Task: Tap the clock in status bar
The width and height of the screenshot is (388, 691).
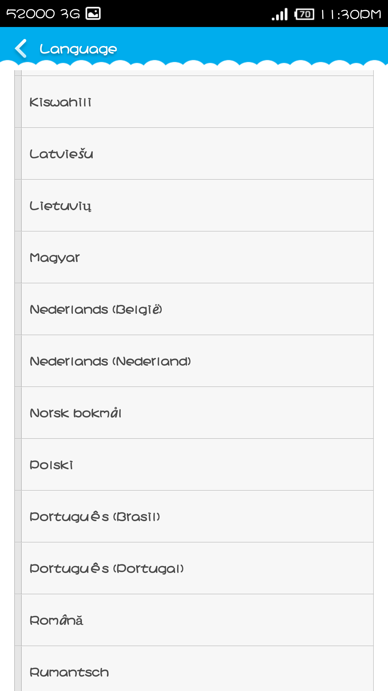Action: point(351,14)
